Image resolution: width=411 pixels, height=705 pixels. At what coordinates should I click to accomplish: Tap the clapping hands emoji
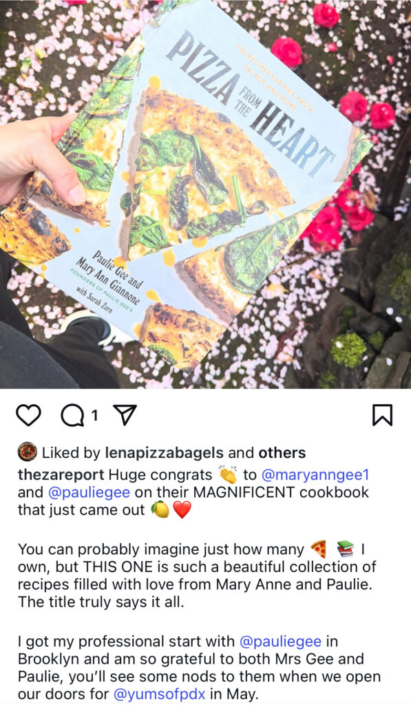(x=228, y=474)
